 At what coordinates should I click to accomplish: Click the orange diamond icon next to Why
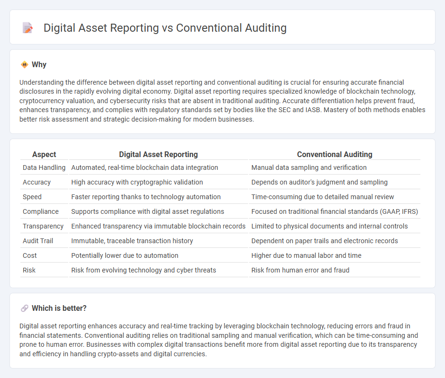click(x=25, y=65)
